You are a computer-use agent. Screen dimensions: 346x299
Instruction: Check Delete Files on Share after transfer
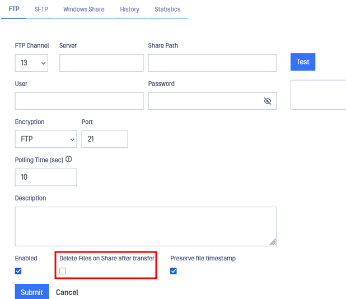(63, 271)
